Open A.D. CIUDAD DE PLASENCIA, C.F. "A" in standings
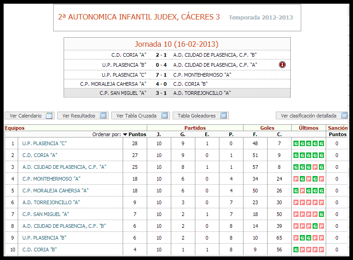 [65, 167]
